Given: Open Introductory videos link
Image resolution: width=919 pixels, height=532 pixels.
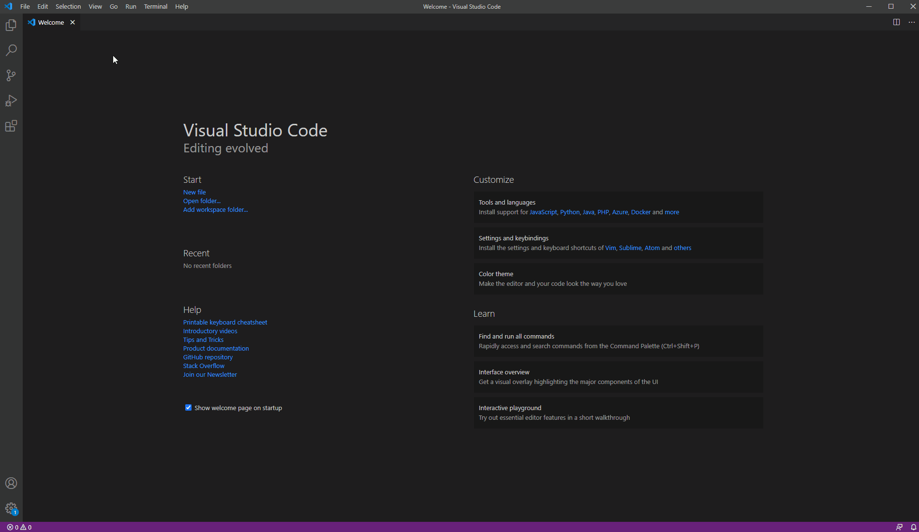Looking at the screenshot, I should (x=210, y=331).
